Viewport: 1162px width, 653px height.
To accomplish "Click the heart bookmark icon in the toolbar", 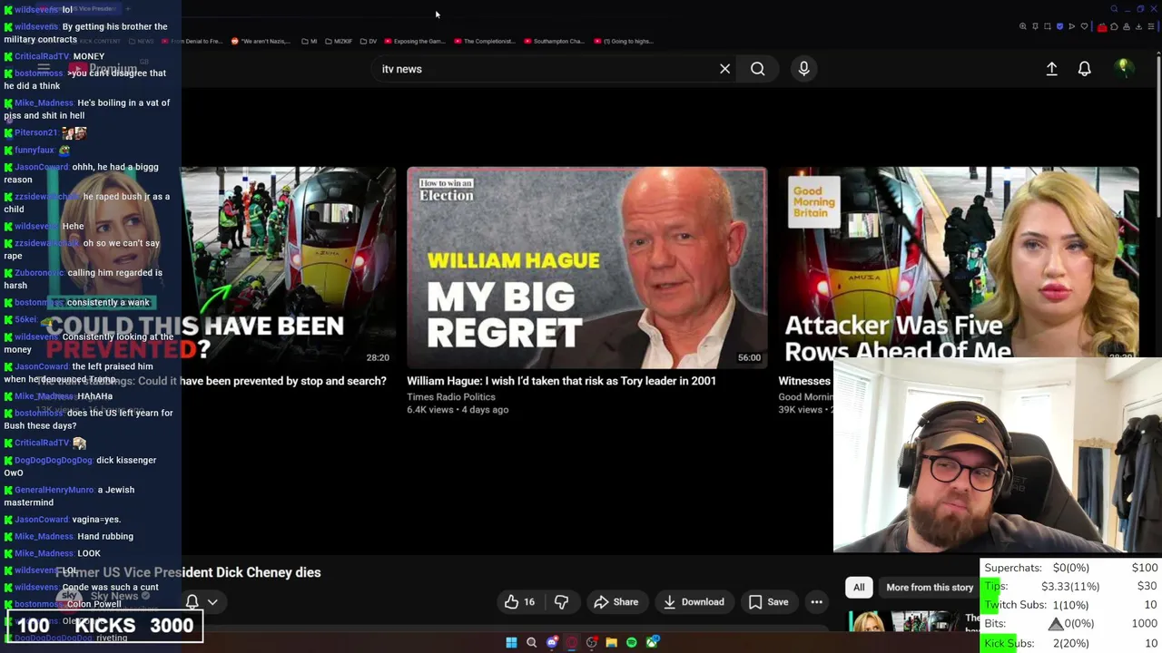I will (1084, 26).
